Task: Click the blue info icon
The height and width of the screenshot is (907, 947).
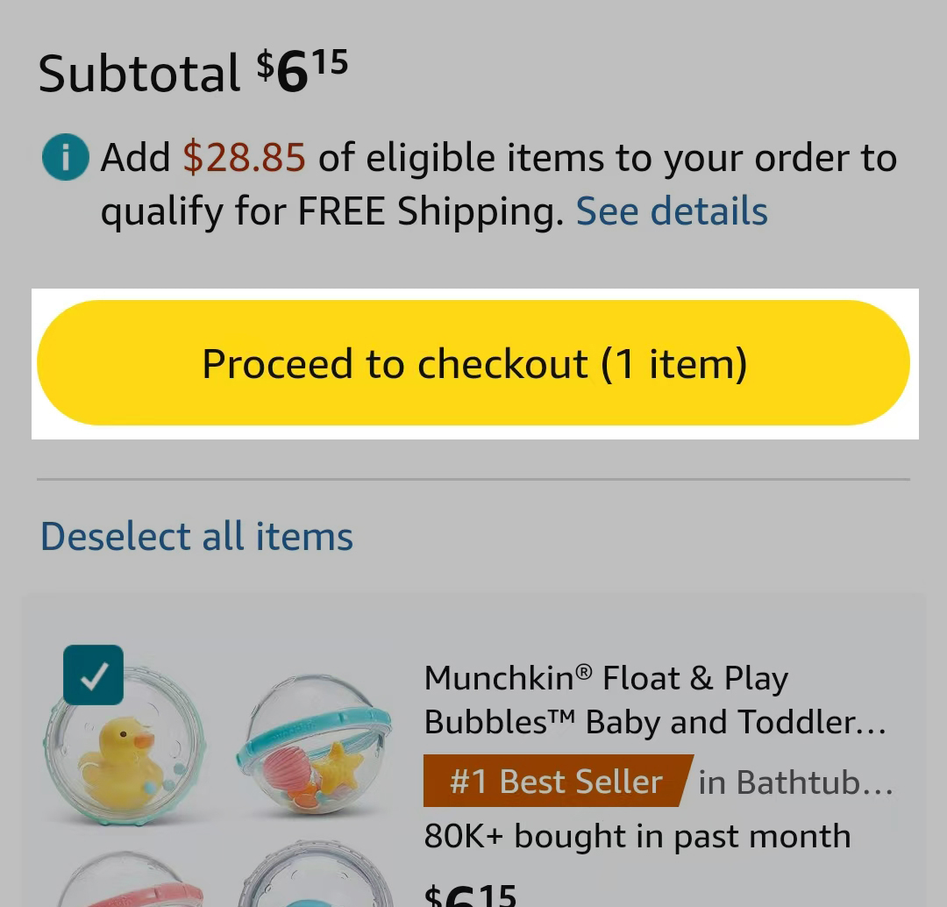Action: [65, 159]
